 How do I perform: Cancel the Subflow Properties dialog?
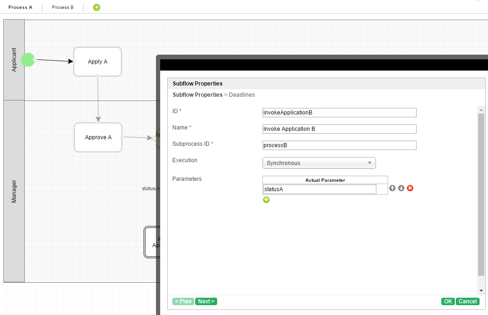[x=467, y=301]
